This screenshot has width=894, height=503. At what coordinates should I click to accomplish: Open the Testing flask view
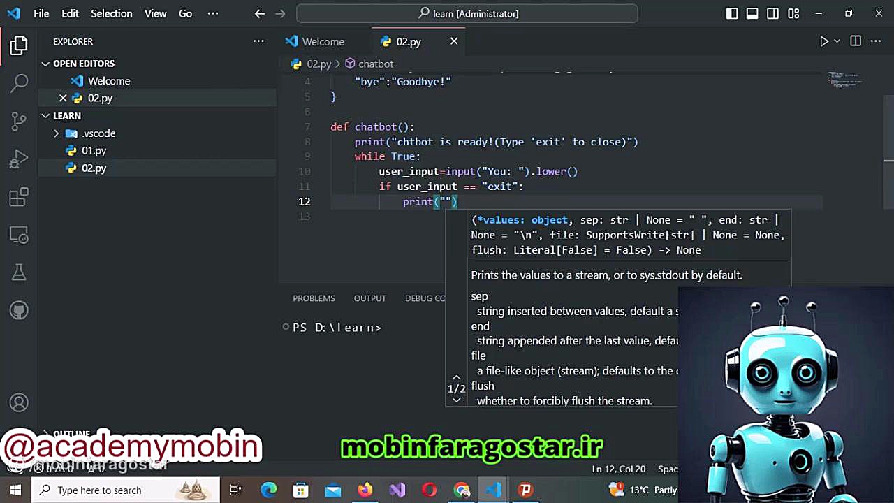[19, 272]
